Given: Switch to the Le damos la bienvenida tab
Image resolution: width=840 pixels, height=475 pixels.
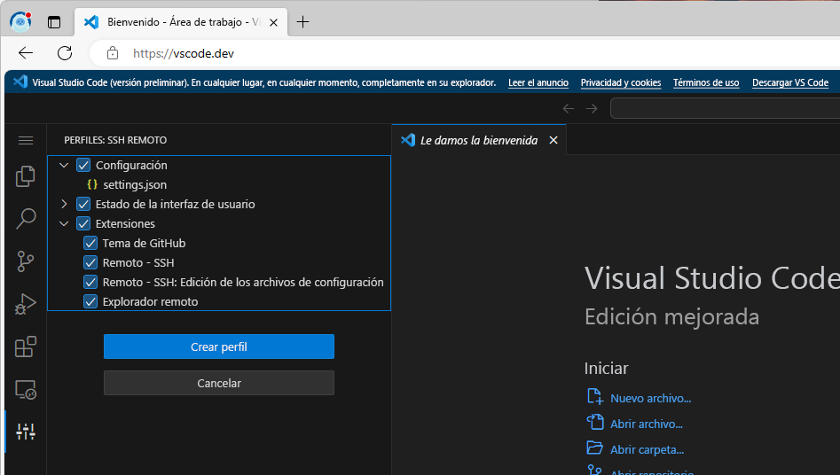Looking at the screenshot, I should [478, 140].
